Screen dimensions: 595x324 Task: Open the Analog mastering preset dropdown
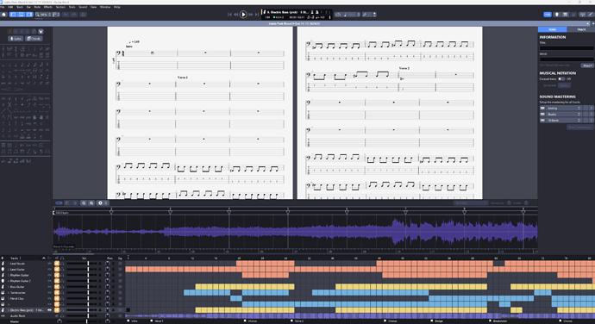tap(563, 108)
